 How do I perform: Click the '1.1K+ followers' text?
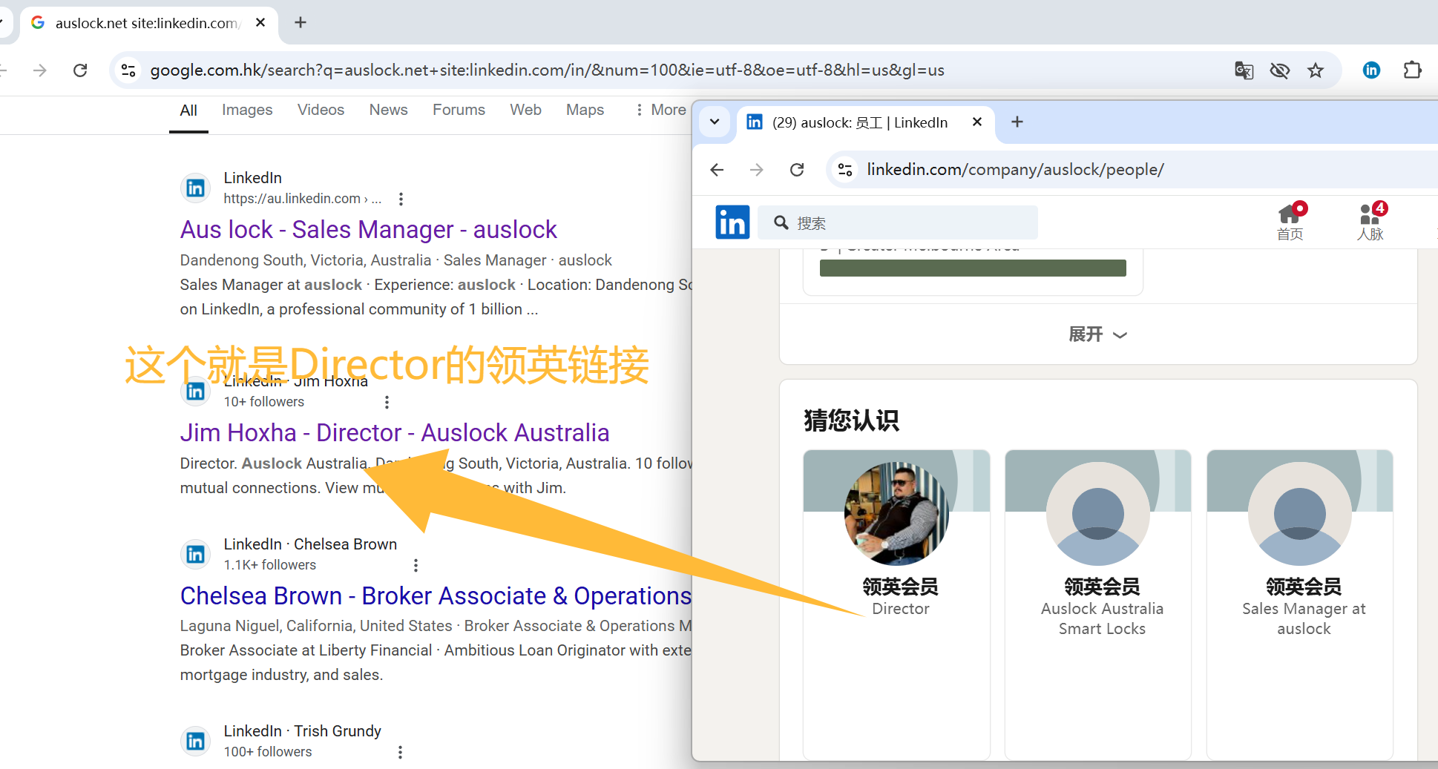pyautogui.click(x=270, y=565)
